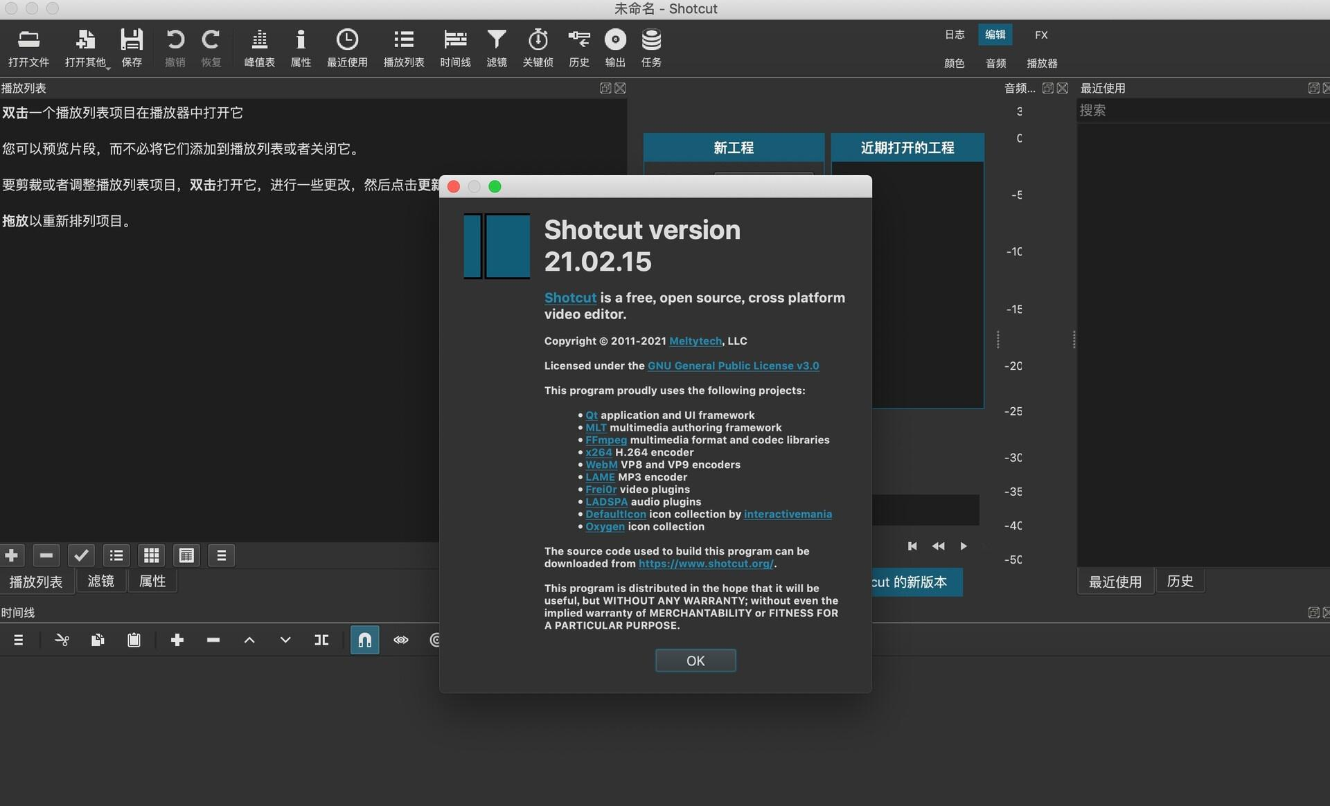The width and height of the screenshot is (1330, 806).
Task: Toggle timeline snapping magnet button
Action: click(x=365, y=641)
